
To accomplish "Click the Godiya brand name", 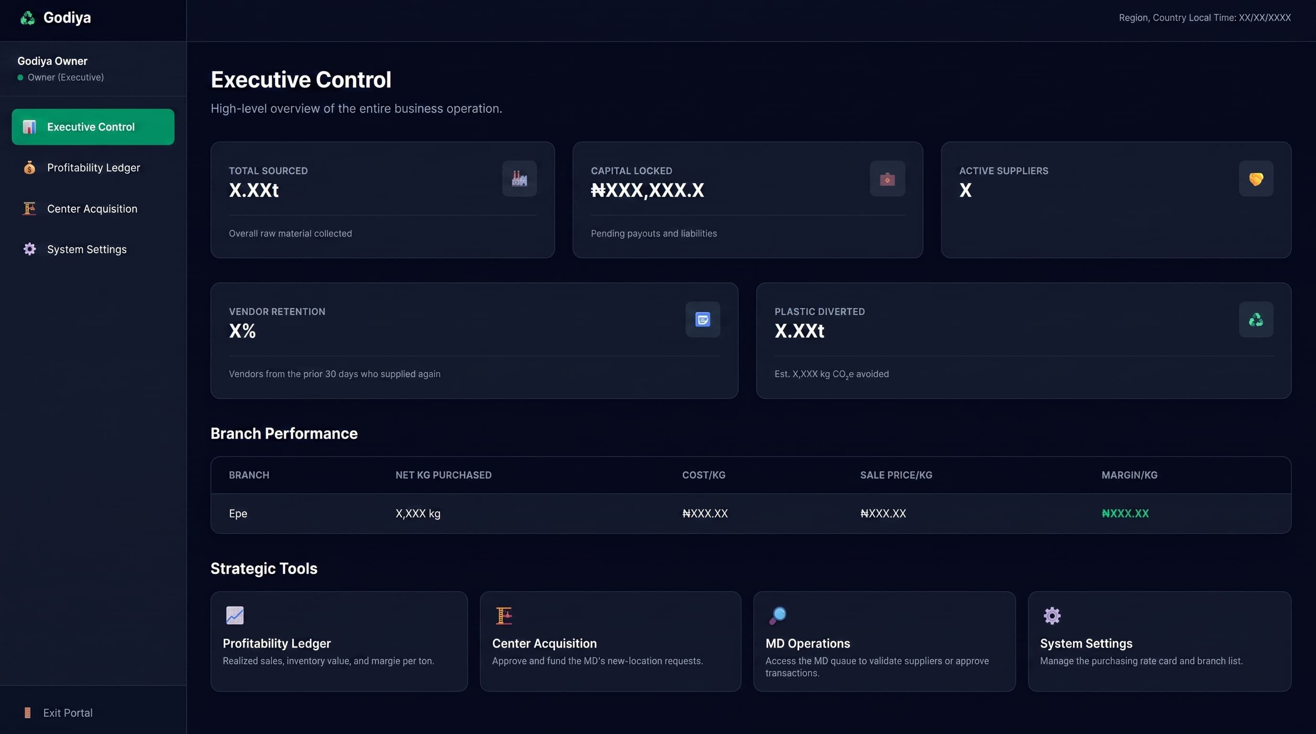I will coord(67,18).
